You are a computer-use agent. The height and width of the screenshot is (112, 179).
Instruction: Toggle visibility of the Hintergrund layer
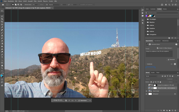[147, 94]
